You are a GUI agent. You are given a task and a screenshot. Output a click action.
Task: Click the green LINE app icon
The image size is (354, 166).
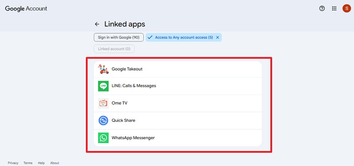(x=104, y=86)
